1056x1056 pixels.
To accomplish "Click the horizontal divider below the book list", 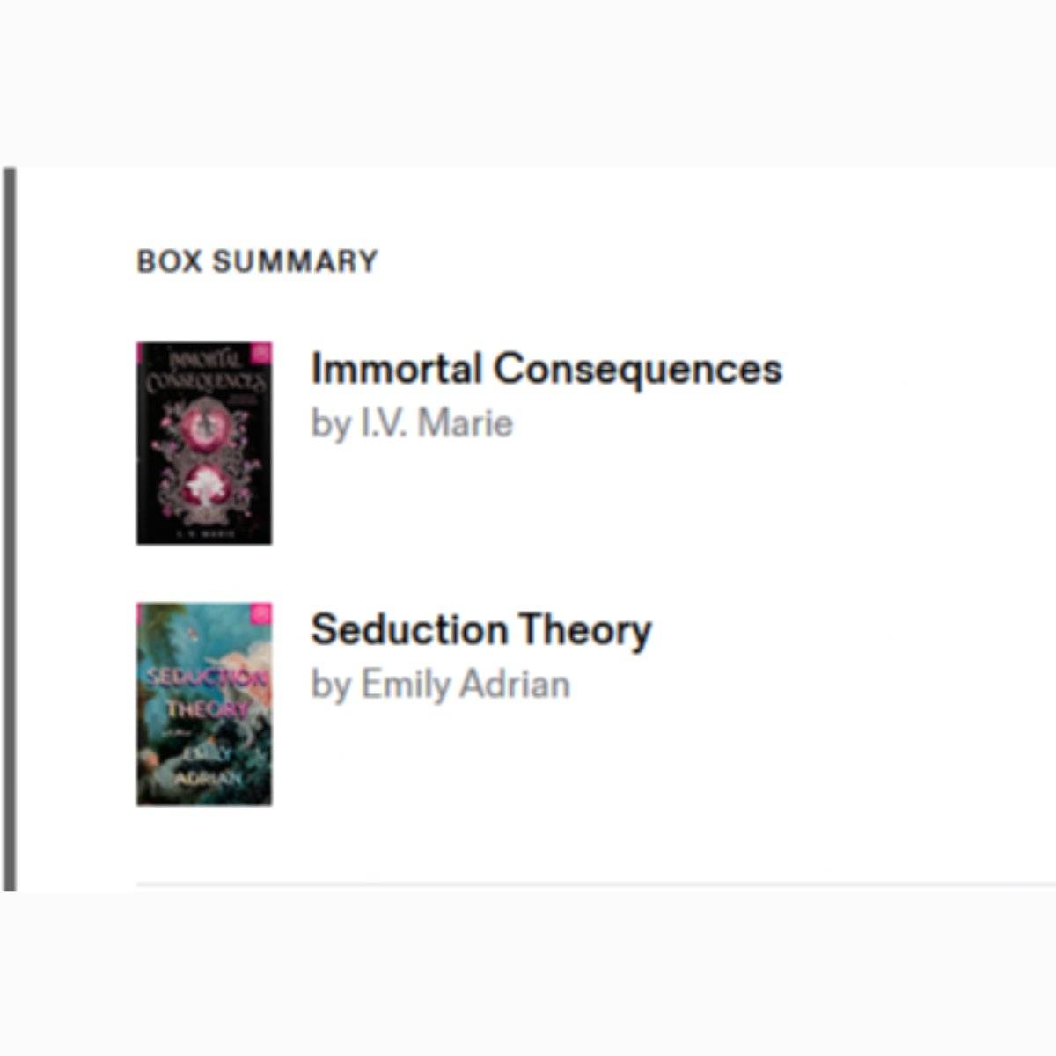I will (595, 883).
